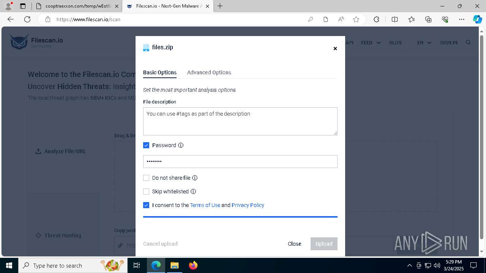486x273 pixels.
Task: Select Analyze File/URL sidebar item
Action: (61, 151)
